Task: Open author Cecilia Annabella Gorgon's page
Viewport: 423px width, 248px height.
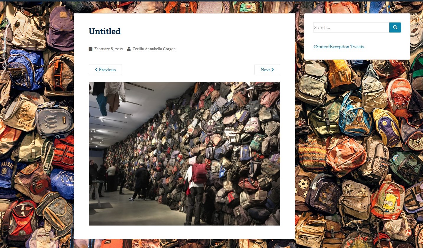Action: point(154,49)
